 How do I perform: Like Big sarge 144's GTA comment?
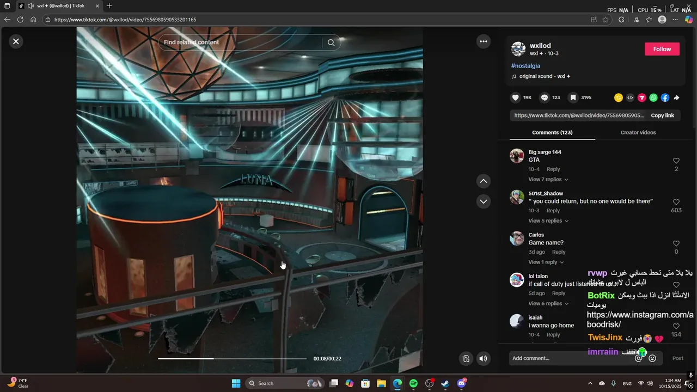pyautogui.click(x=676, y=161)
